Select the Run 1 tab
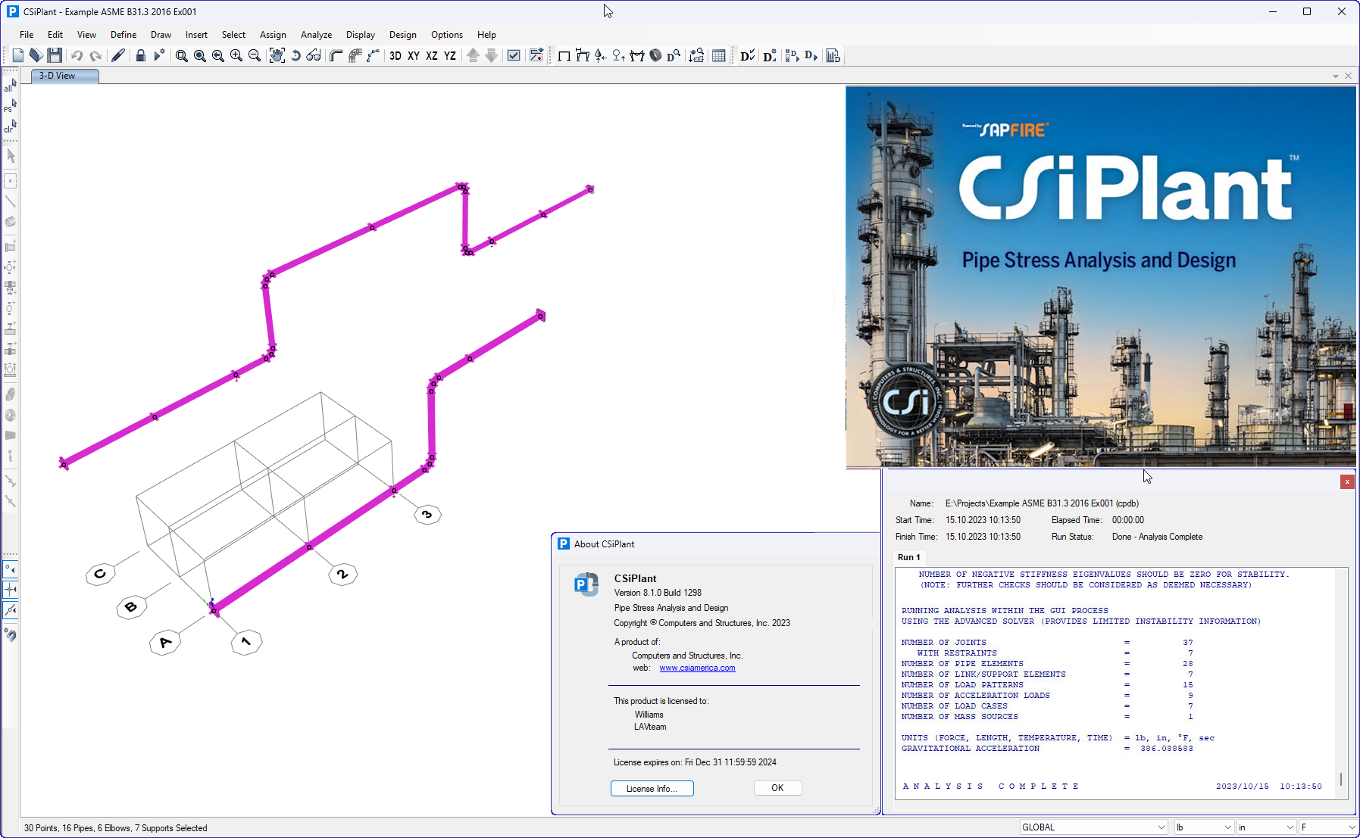The width and height of the screenshot is (1360, 838). [x=908, y=557]
